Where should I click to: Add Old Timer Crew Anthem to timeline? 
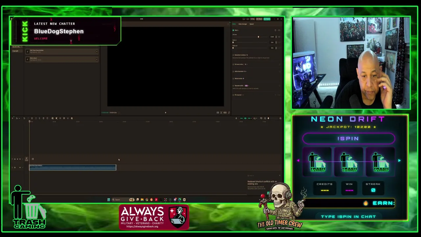(97, 52)
